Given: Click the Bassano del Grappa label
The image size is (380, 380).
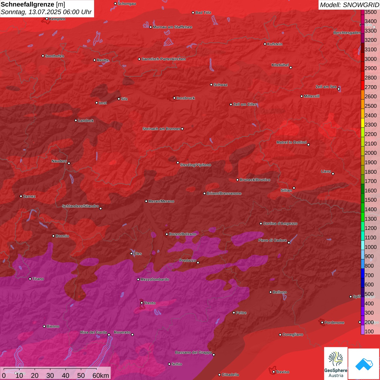Looking at the screenshot, I should click(x=194, y=352).
